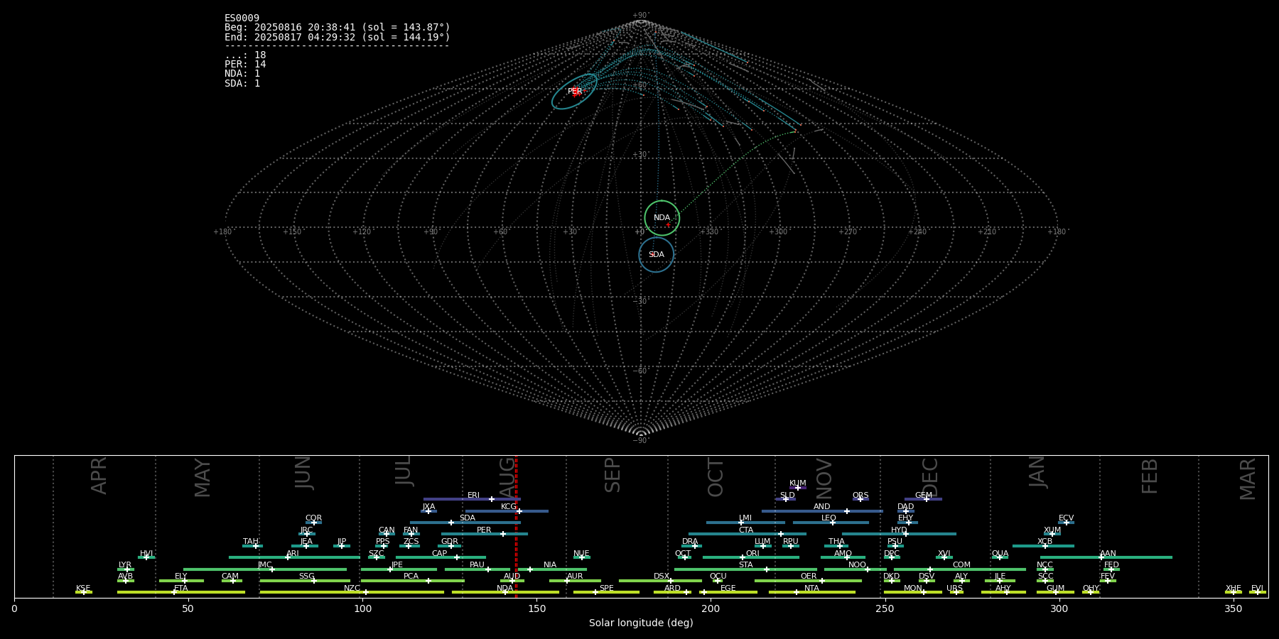Click the red dashed current solar longitude marker
Viewport: 1279px width, 639px height.
516,526
